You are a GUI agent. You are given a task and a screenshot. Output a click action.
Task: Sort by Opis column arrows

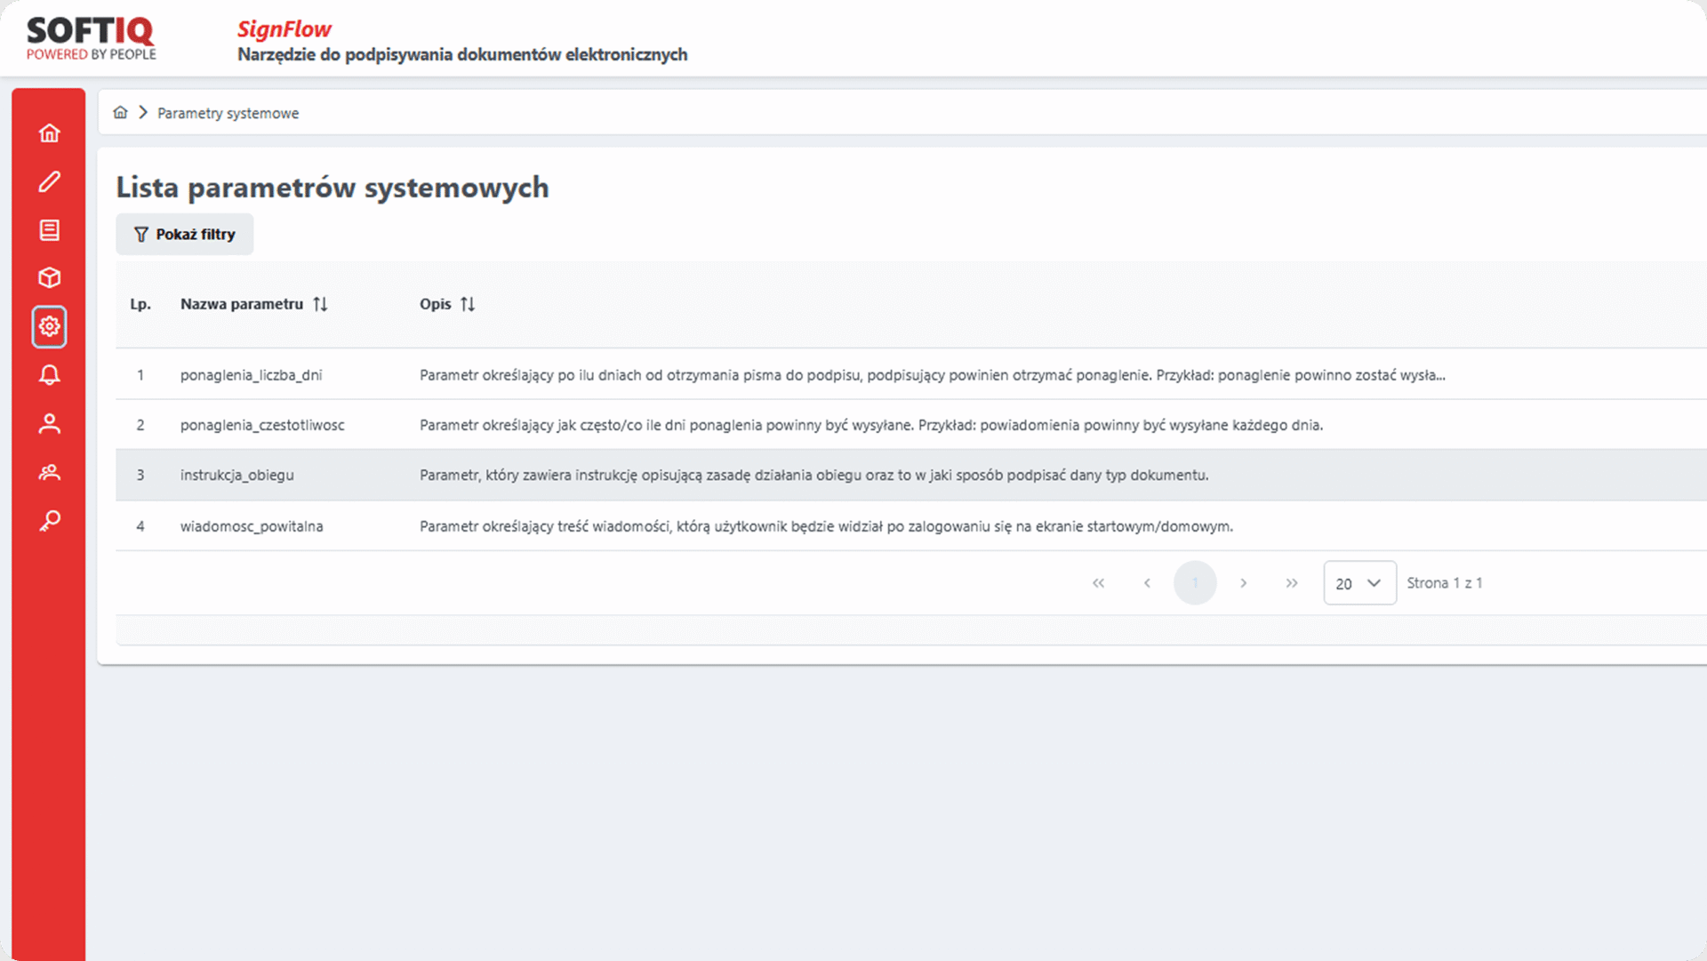(468, 304)
